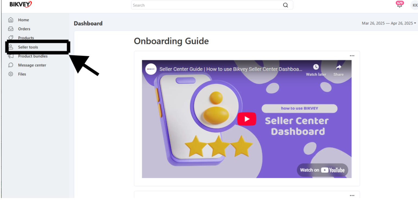This screenshot has width=418, height=201.
Task: Click the Products tag icon
Action: (11, 37)
